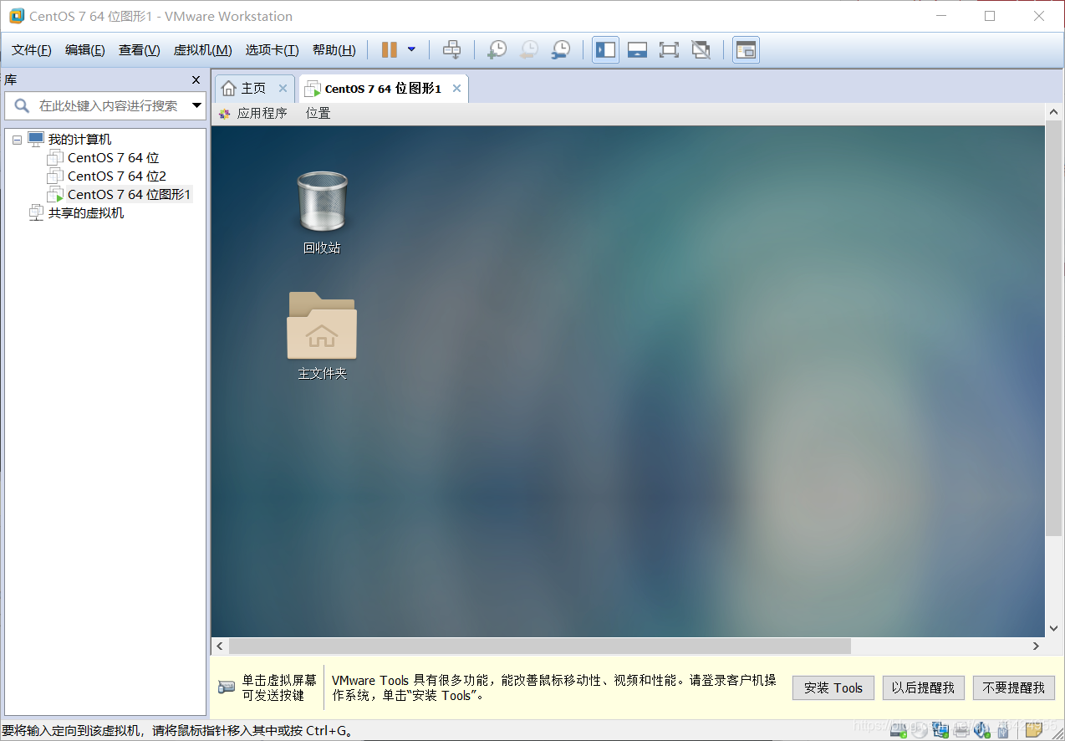
Task: Open the 虚拟机(M) menu
Action: tap(203, 50)
